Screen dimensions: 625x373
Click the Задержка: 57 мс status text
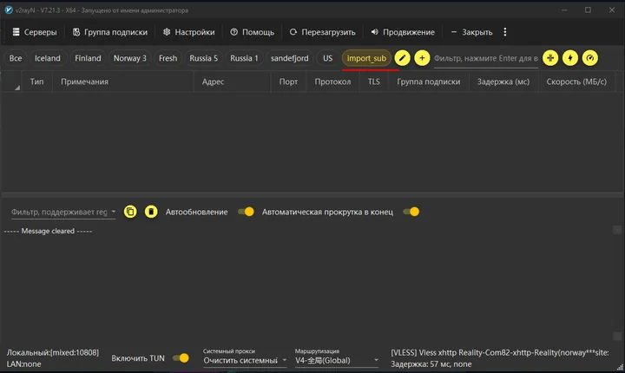pyautogui.click(x=431, y=363)
